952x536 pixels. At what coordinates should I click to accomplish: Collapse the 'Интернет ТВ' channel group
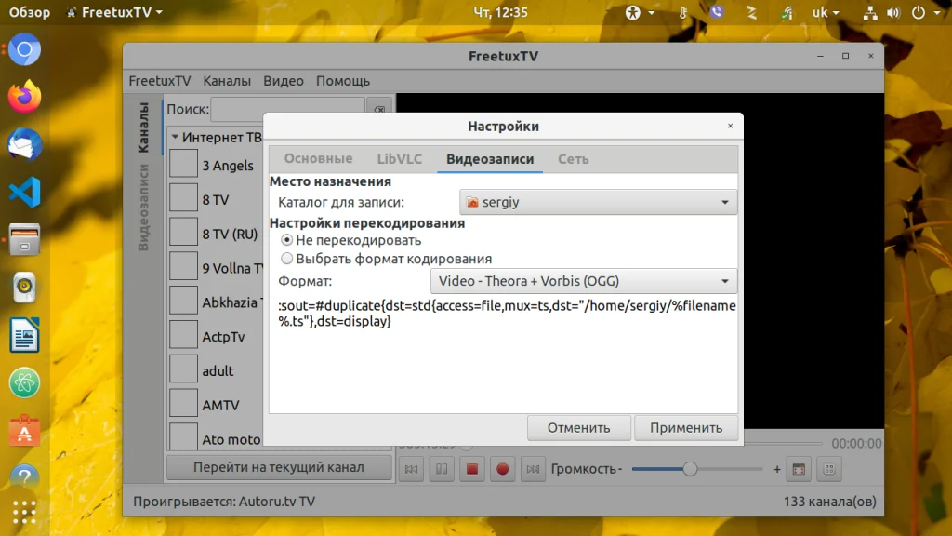(x=175, y=138)
